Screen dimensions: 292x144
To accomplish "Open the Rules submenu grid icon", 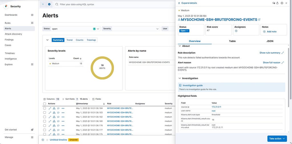I will 32,23.
